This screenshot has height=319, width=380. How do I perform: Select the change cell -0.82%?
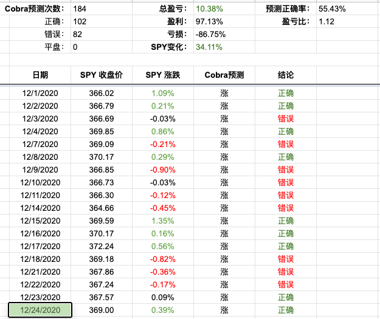[x=163, y=259]
